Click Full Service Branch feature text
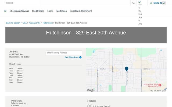This screenshot has width=172, height=107. [x=101, y=106]
